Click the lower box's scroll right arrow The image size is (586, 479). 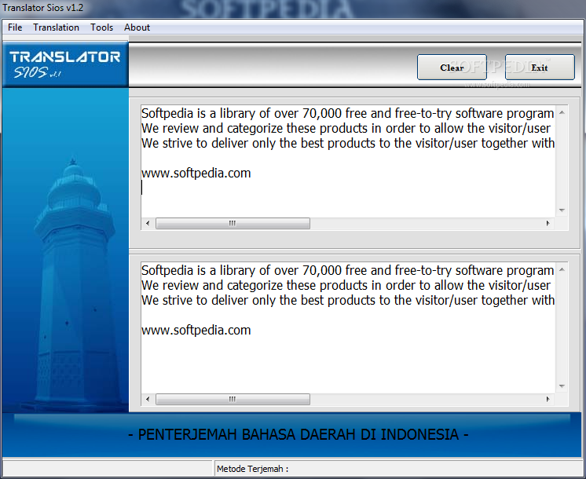(x=548, y=399)
